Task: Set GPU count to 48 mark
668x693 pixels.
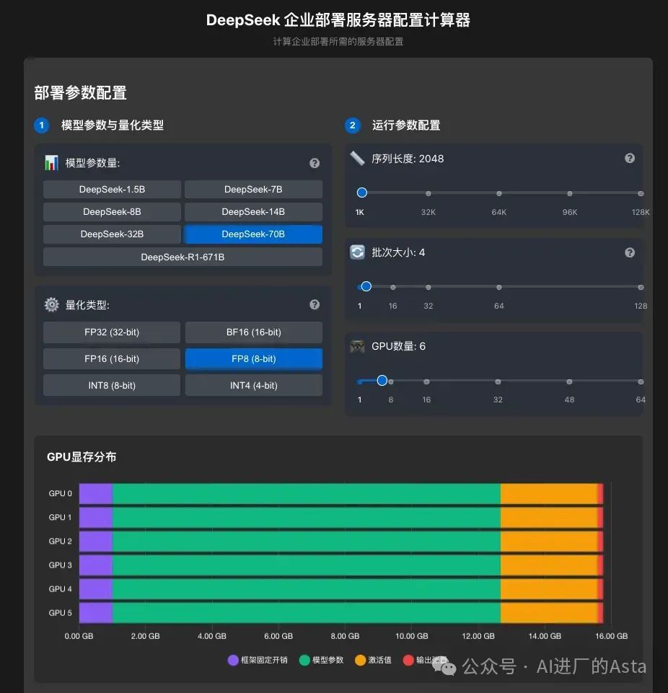Action: [x=569, y=382]
